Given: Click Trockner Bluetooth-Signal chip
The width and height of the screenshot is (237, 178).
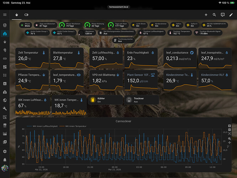Looking at the screenshot, I should [208, 32].
